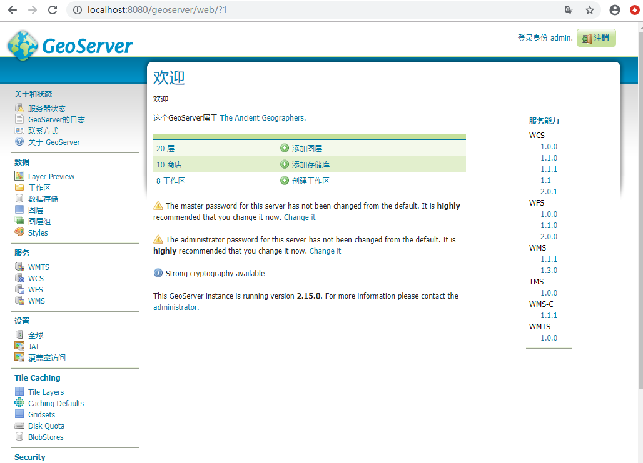Click green plus icon beside 添加存储库
Image resolution: width=643 pixels, height=463 pixels.
[x=285, y=164]
